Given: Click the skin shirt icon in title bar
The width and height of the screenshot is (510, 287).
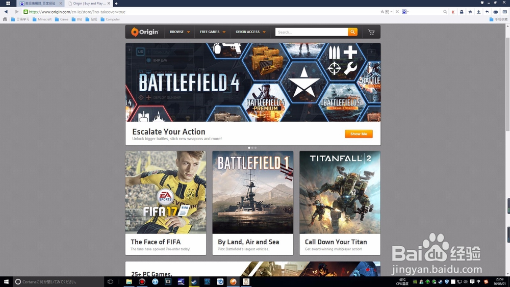Looking at the screenshot, I should point(482,3).
